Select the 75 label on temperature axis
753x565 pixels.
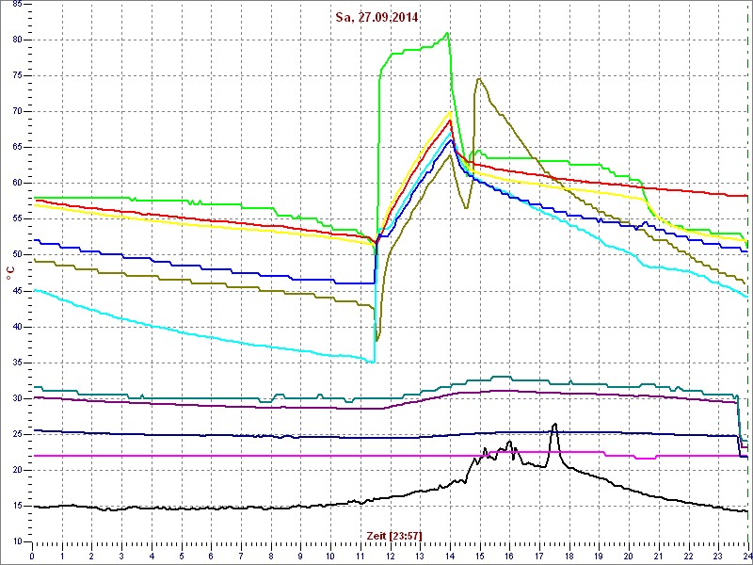tap(16, 76)
